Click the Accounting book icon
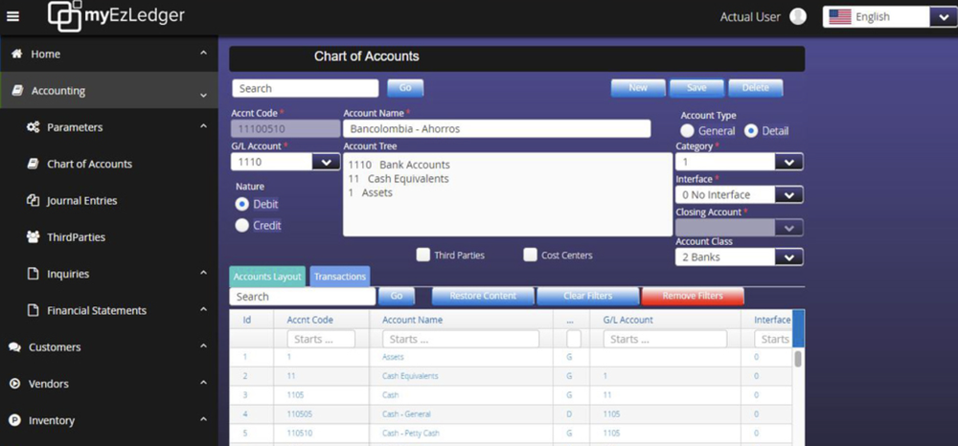 pos(17,90)
